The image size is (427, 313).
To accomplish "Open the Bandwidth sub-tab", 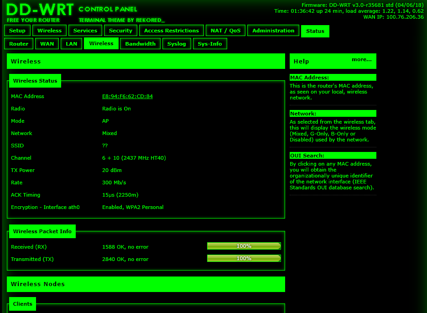I will (x=140, y=44).
